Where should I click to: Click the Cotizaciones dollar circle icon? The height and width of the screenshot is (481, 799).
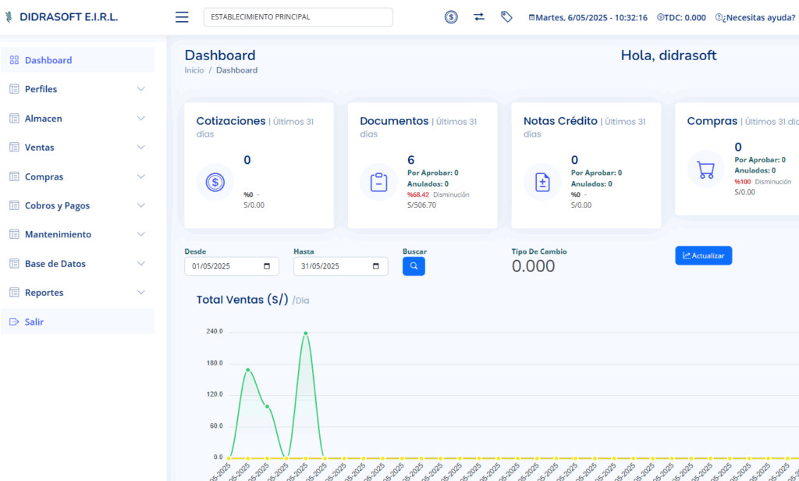point(215,183)
